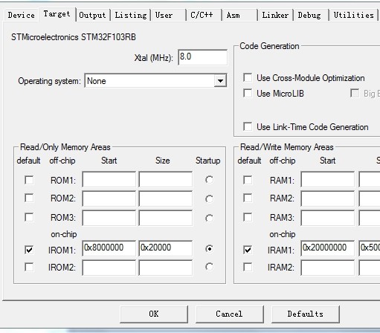Switch to the Utilities tab
380x333 pixels.
tap(354, 15)
